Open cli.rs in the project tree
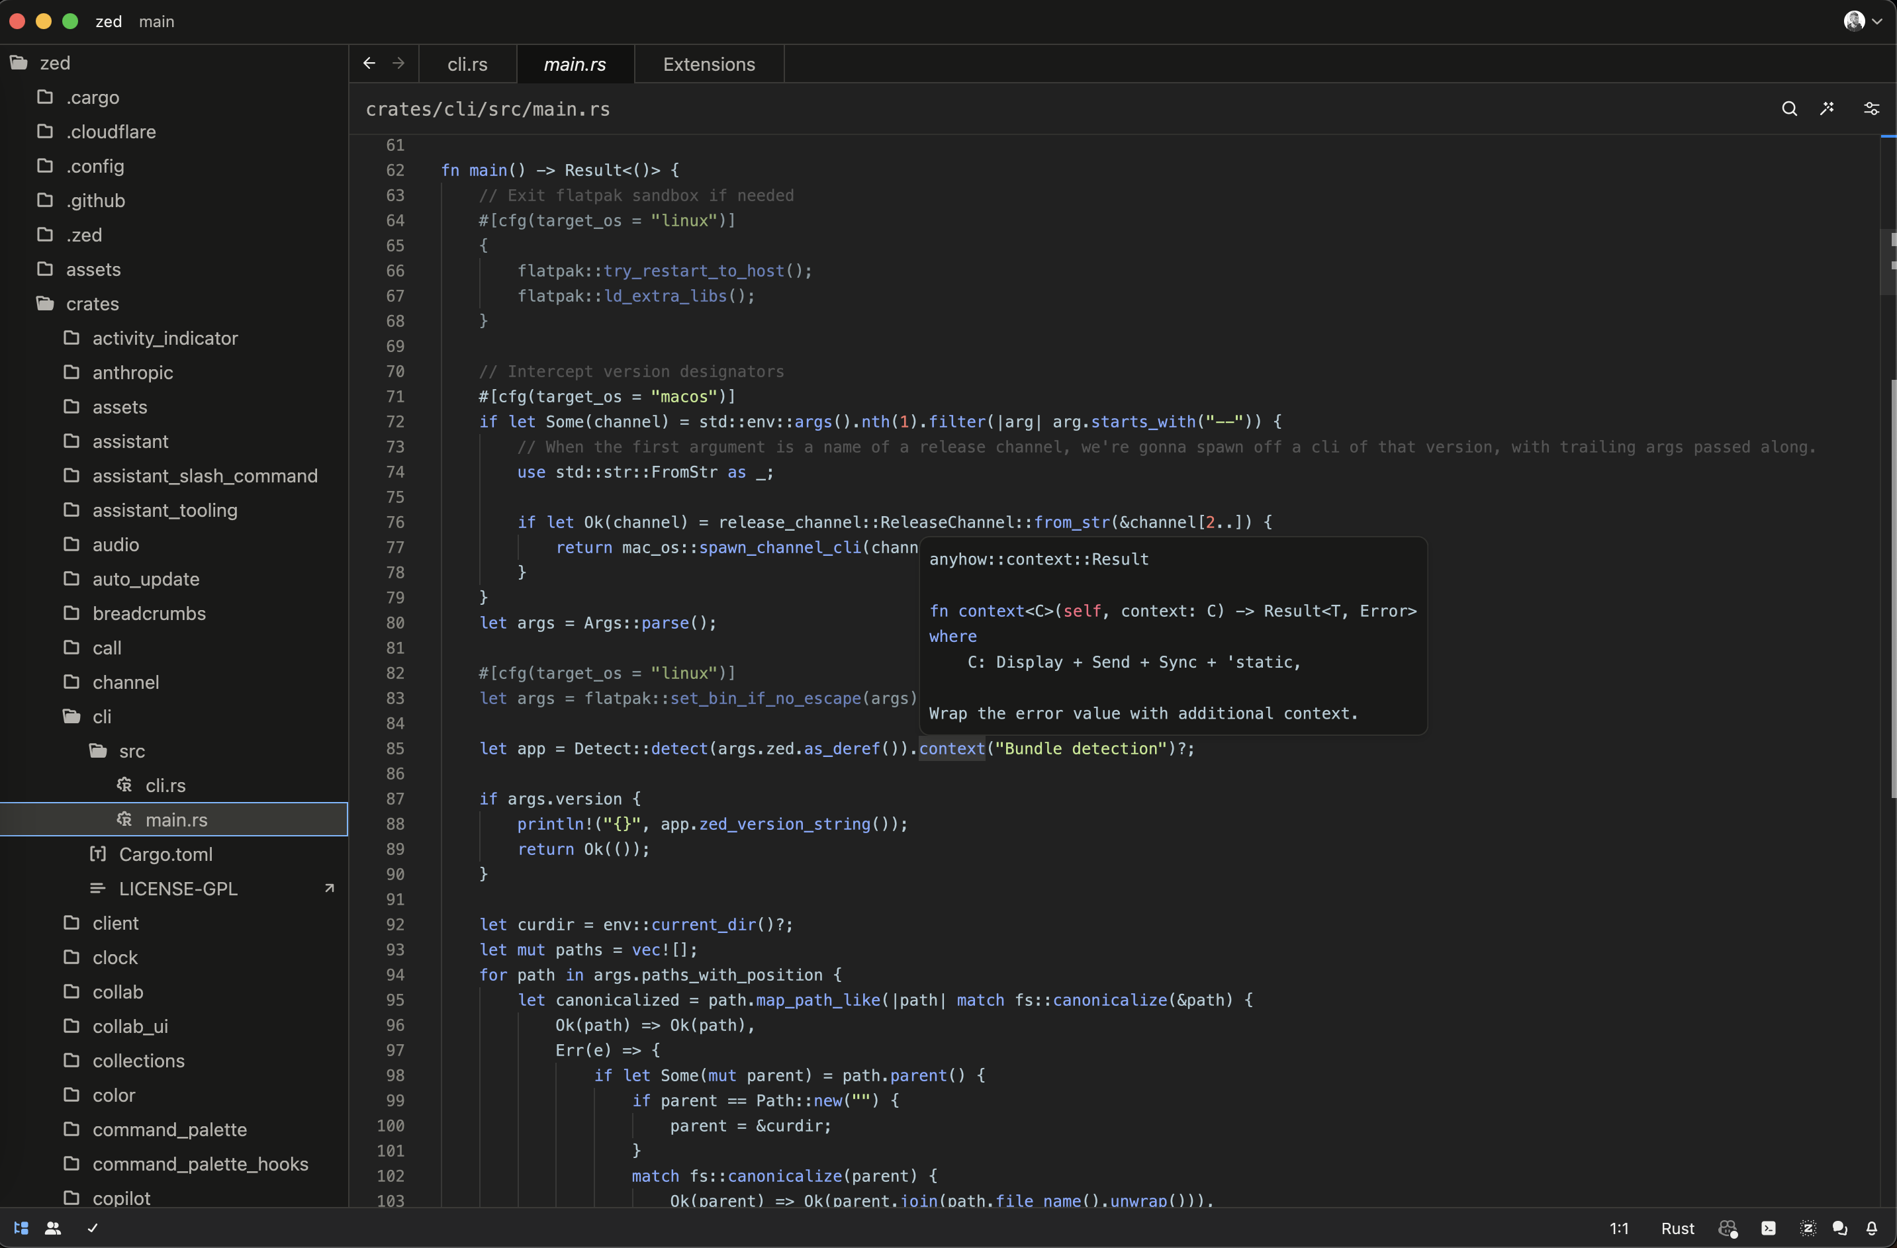Image resolution: width=1897 pixels, height=1248 pixels. click(x=174, y=785)
